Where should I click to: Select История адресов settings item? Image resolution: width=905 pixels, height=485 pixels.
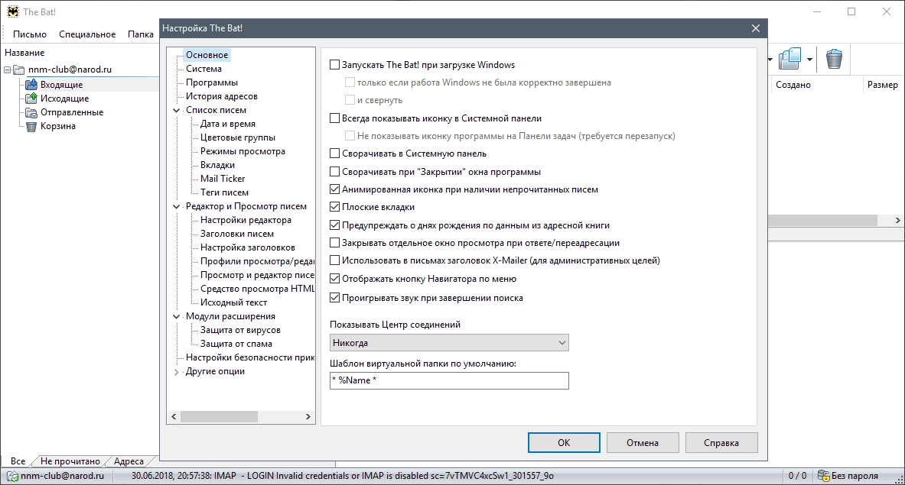(222, 96)
